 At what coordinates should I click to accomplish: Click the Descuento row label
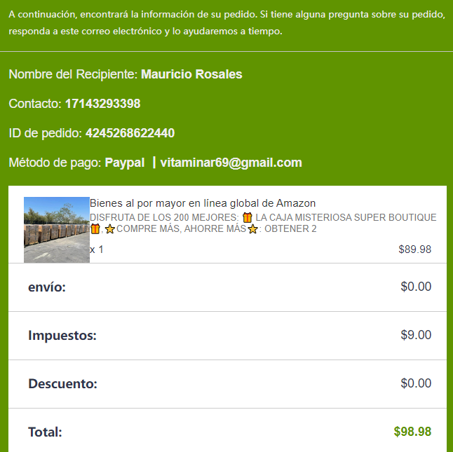point(62,384)
